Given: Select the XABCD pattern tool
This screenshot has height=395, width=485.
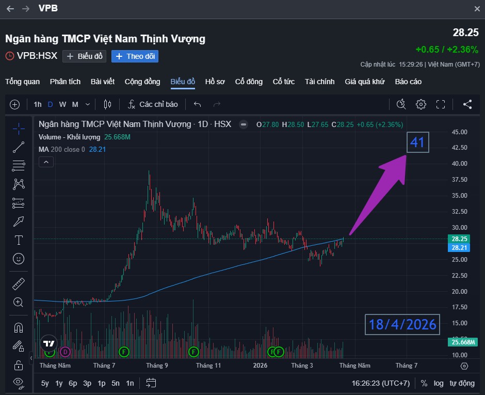Looking at the screenshot, I should (19, 184).
